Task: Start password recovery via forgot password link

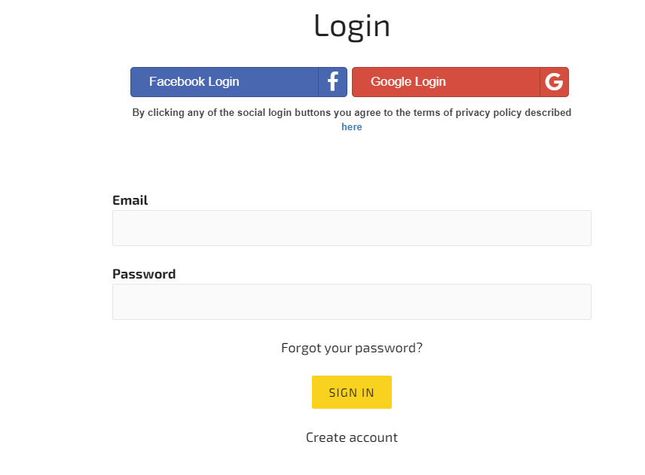Action: (x=351, y=348)
